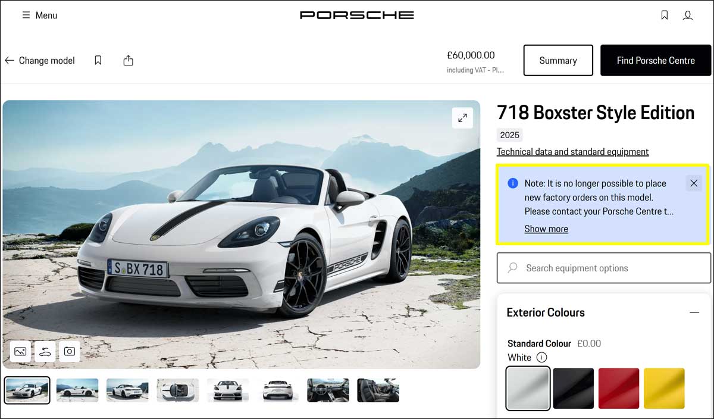Click the main car image
Image resolution: width=714 pixels, height=419 pixels.
pyautogui.click(x=241, y=234)
